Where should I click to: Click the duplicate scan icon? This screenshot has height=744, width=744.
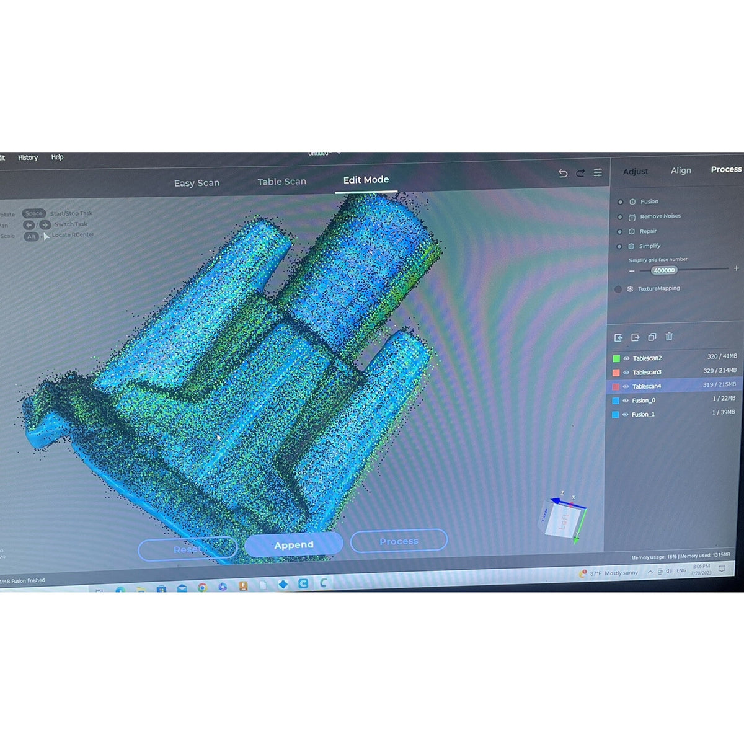652,337
